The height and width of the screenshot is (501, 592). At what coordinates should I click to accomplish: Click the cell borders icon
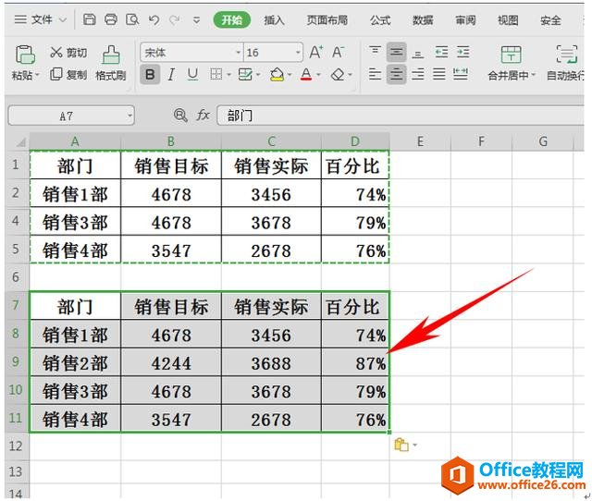coord(216,74)
